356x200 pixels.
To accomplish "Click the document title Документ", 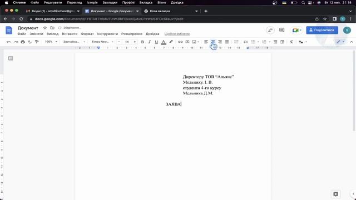I will point(28,28).
